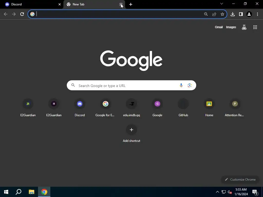Open the zoom magnifier in address bar
The width and height of the screenshot is (263, 197).
click(206, 14)
